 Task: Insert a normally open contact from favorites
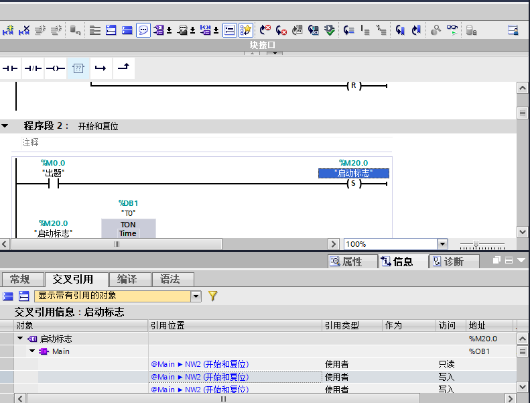pos(10,68)
